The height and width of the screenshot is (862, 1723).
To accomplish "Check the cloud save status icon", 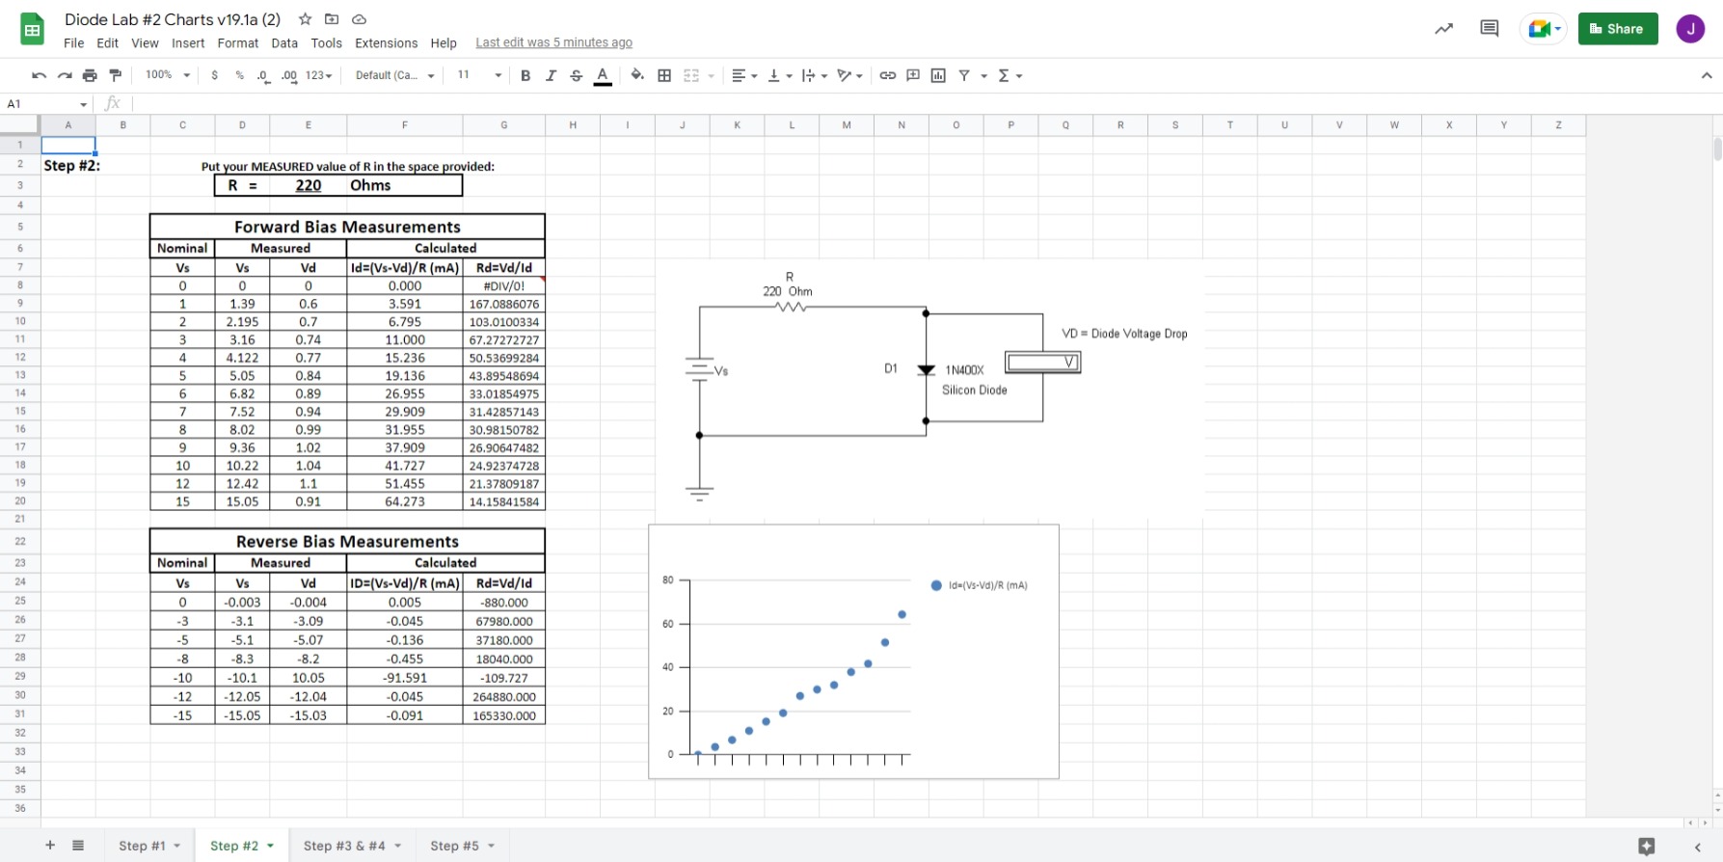I will 359,19.
